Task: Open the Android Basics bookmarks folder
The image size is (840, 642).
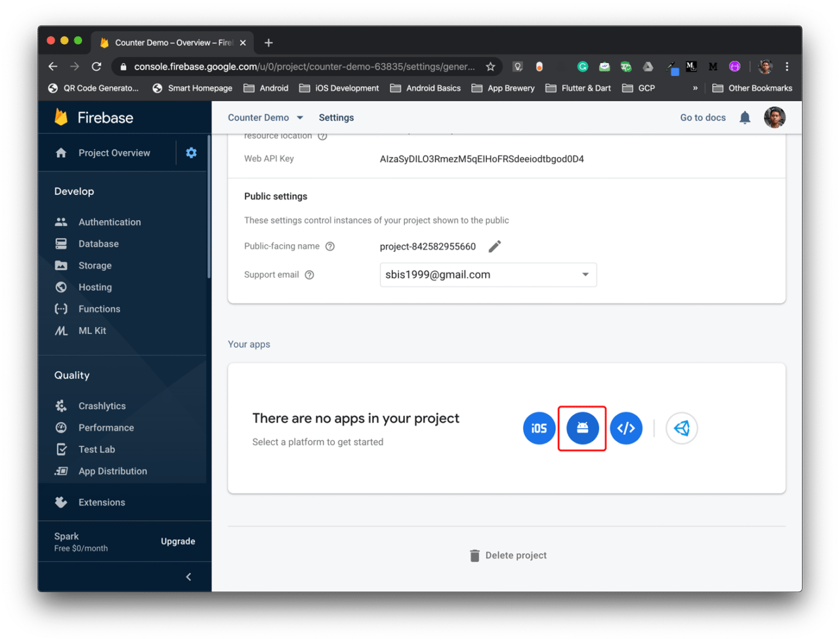Action: [425, 88]
